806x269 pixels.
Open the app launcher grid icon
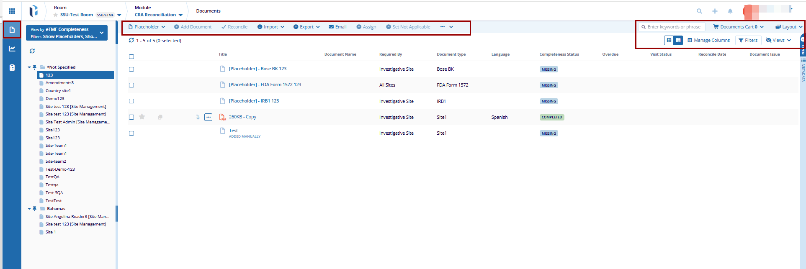coord(12,11)
